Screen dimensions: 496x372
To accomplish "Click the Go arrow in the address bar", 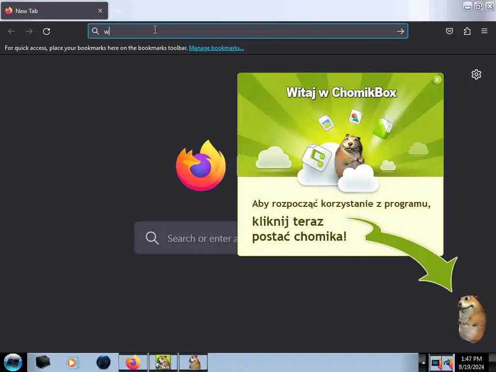I will (x=401, y=31).
